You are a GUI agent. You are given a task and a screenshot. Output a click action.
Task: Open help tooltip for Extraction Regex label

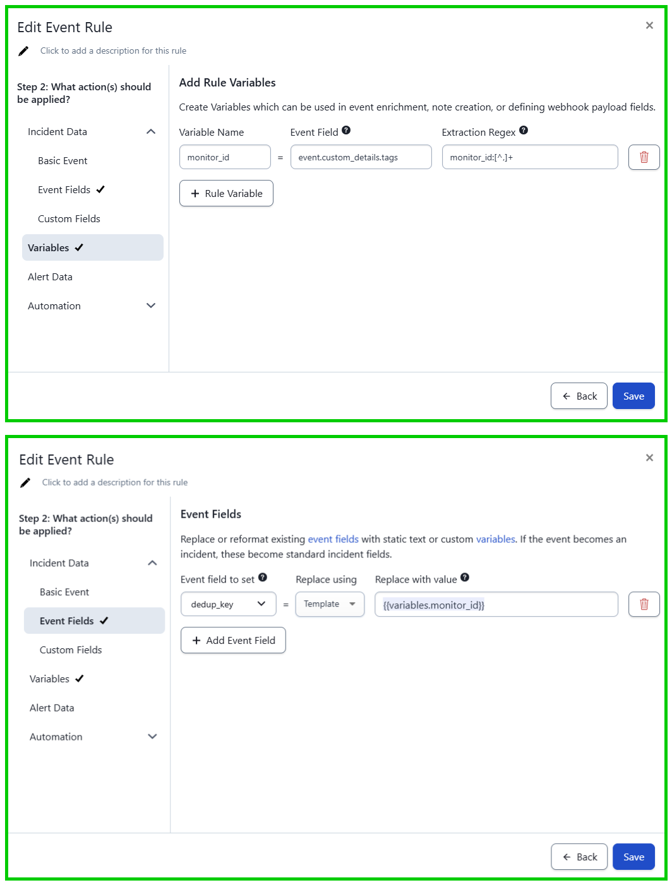point(524,131)
